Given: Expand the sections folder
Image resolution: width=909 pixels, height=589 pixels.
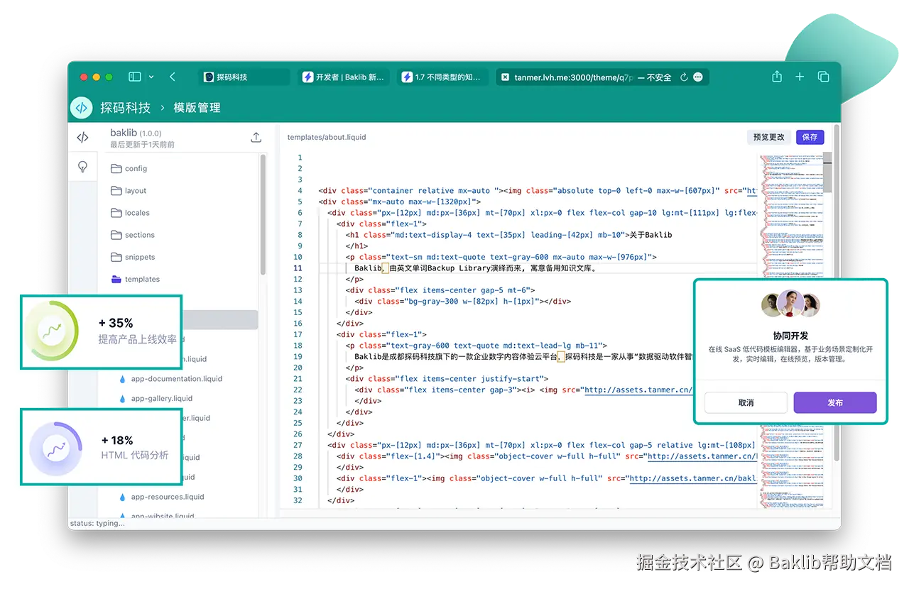Looking at the screenshot, I should coord(133,235).
